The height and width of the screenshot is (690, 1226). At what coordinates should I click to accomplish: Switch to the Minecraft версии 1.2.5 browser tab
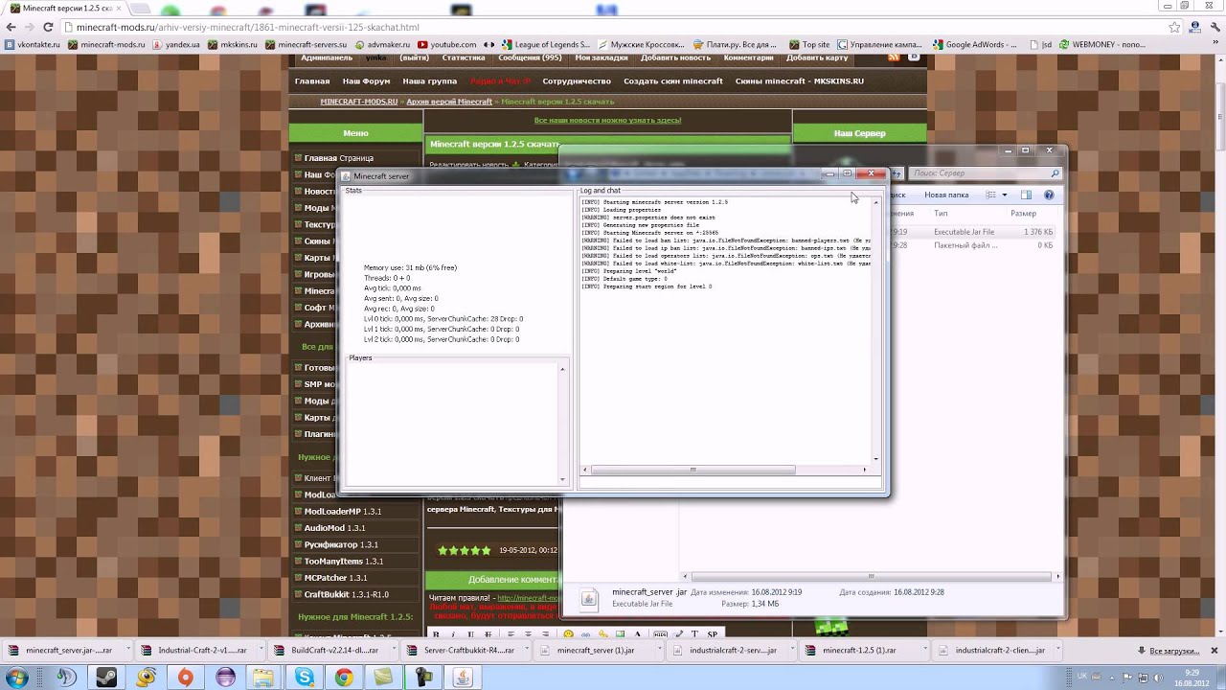[67, 9]
